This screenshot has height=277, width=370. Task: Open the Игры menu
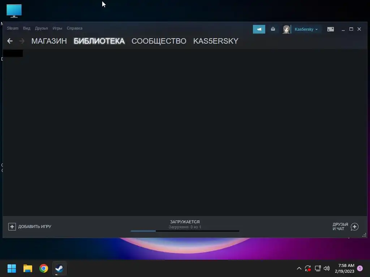[x=57, y=28]
